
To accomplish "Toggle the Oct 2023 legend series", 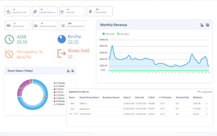I will click(123, 34).
